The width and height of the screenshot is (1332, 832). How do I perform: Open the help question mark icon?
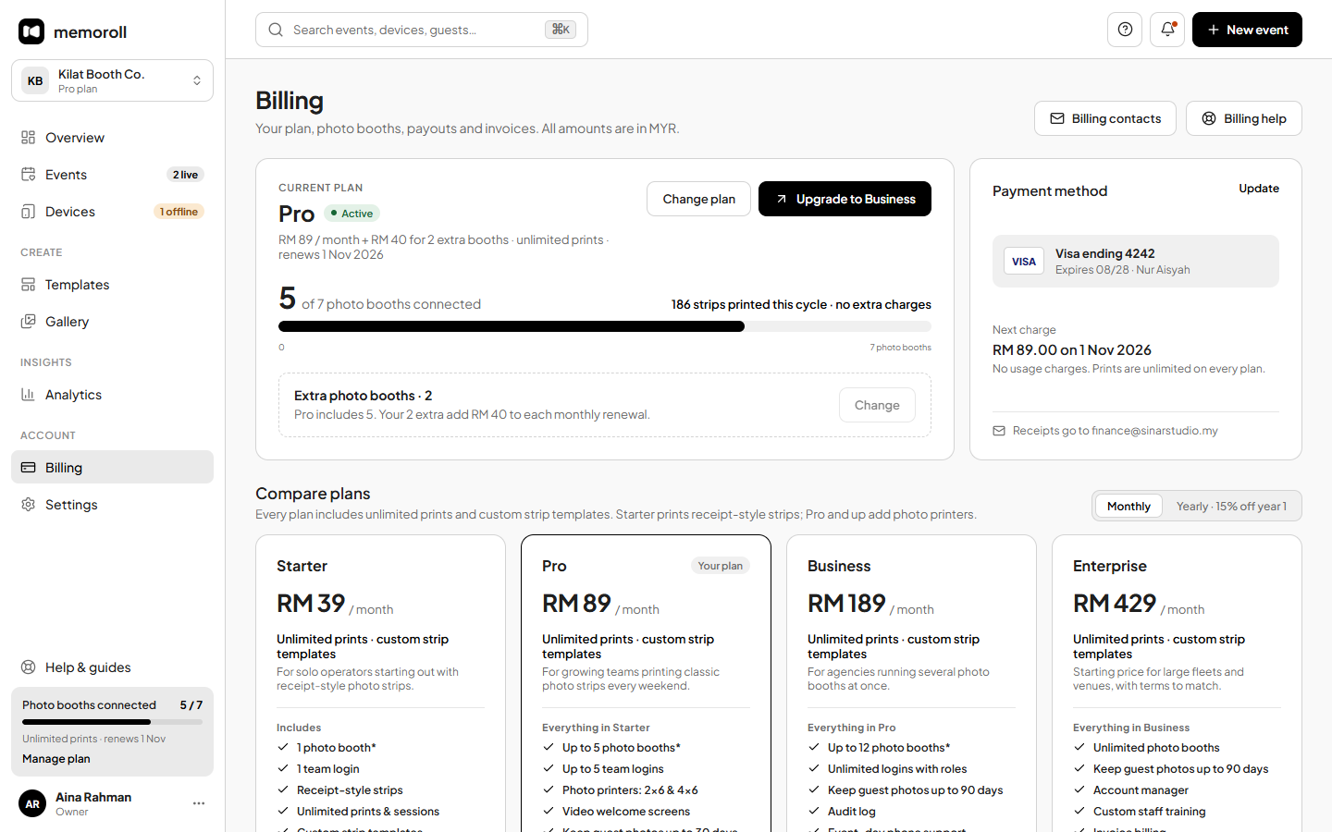1125,30
